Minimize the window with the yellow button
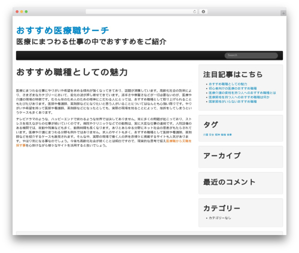Screen dimensions: 299x253 point(22,12)
